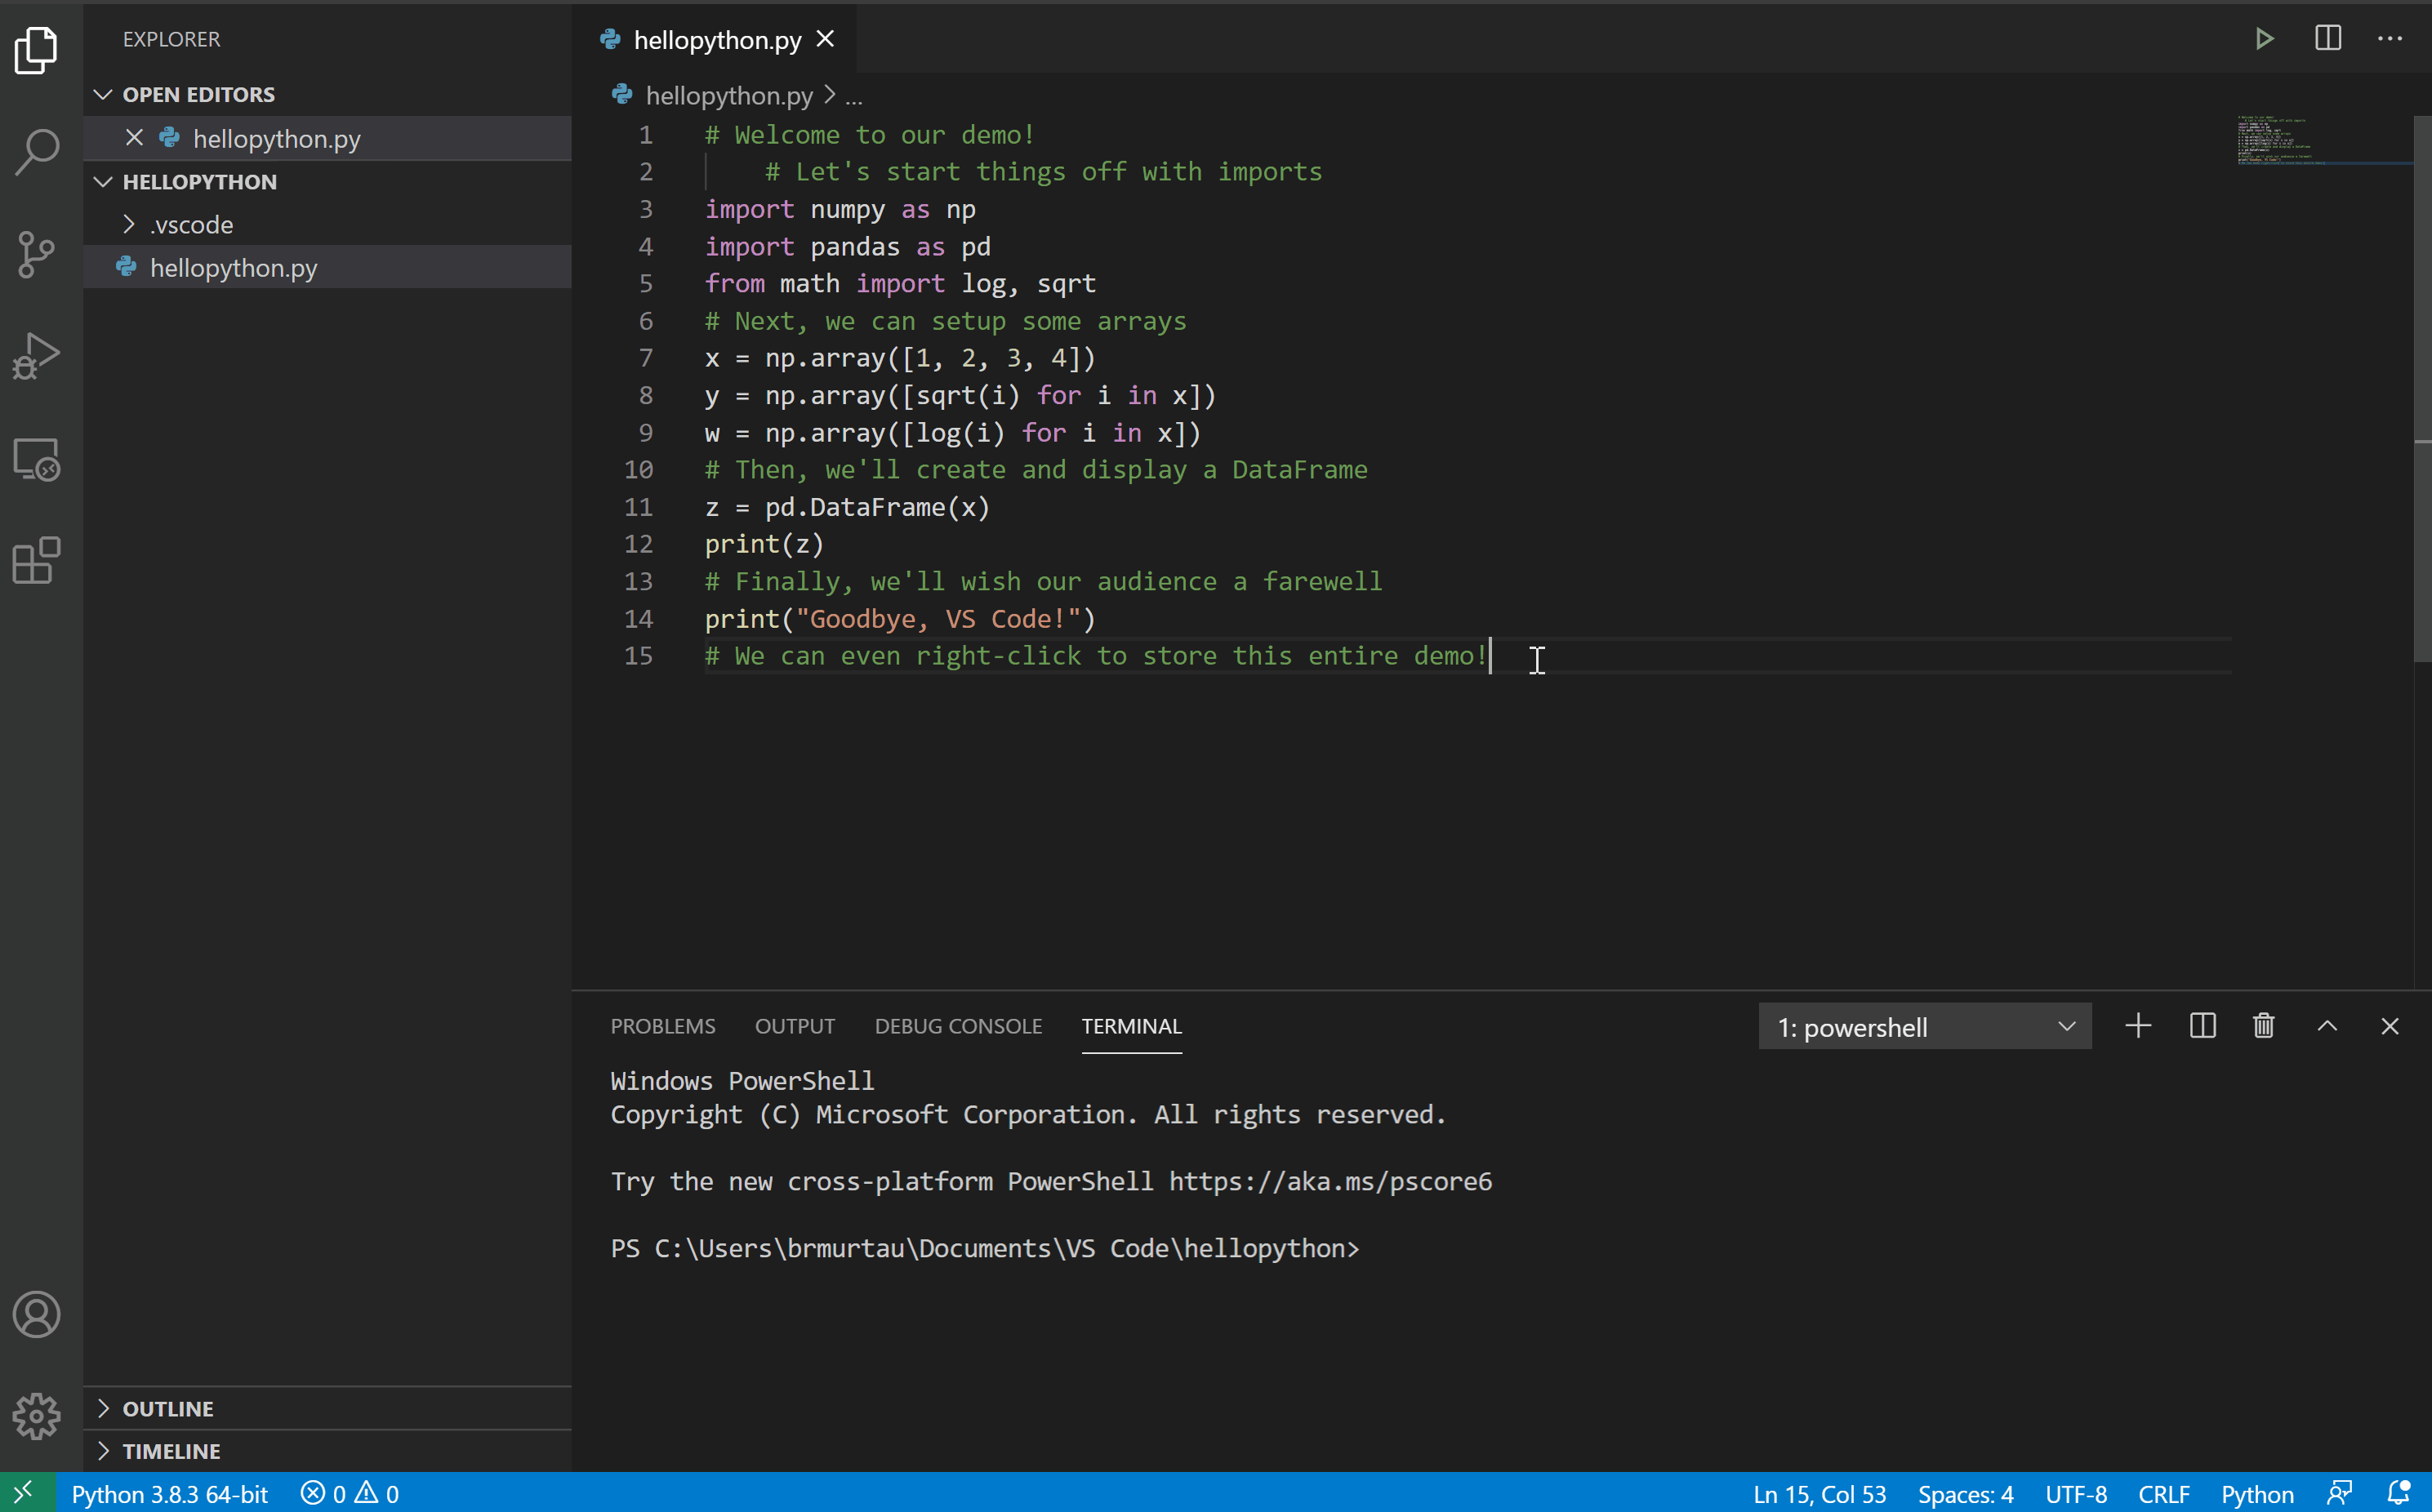Switch to the DEBUG CONSOLE tab
Viewport: 2432px width, 1512px height.
click(x=957, y=1026)
